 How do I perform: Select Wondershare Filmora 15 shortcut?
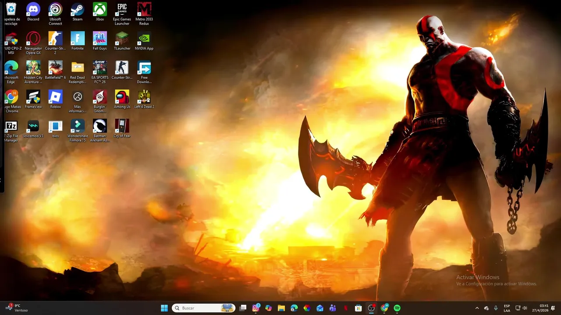pyautogui.click(x=78, y=131)
